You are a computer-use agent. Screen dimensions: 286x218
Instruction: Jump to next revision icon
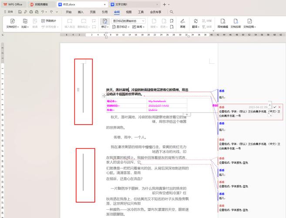point(172,27)
